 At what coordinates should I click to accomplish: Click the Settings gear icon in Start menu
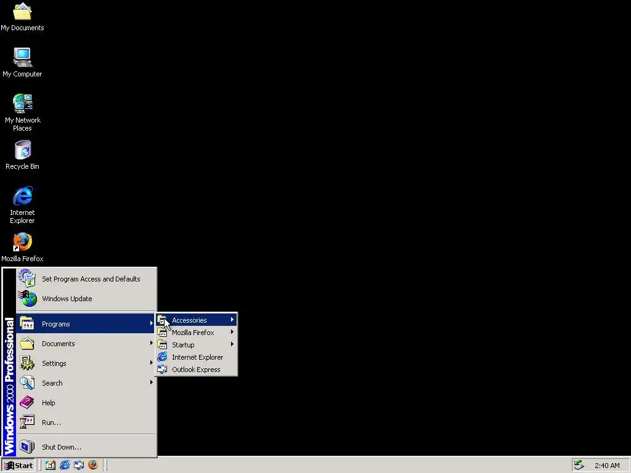pyautogui.click(x=27, y=363)
